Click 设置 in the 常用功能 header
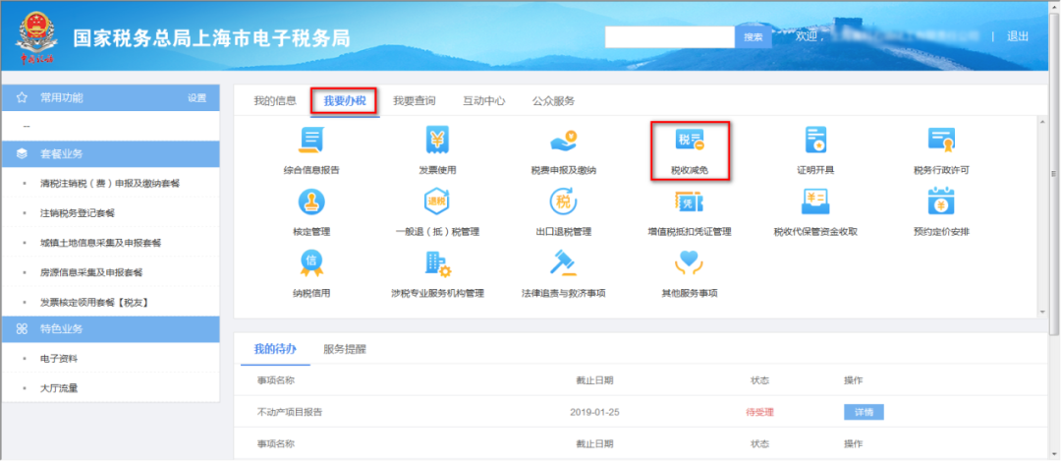This screenshot has width=1061, height=461. pos(196,98)
